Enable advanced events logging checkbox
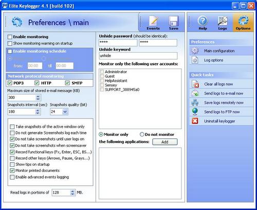Viewport: 257px width, 210px height. (12, 177)
